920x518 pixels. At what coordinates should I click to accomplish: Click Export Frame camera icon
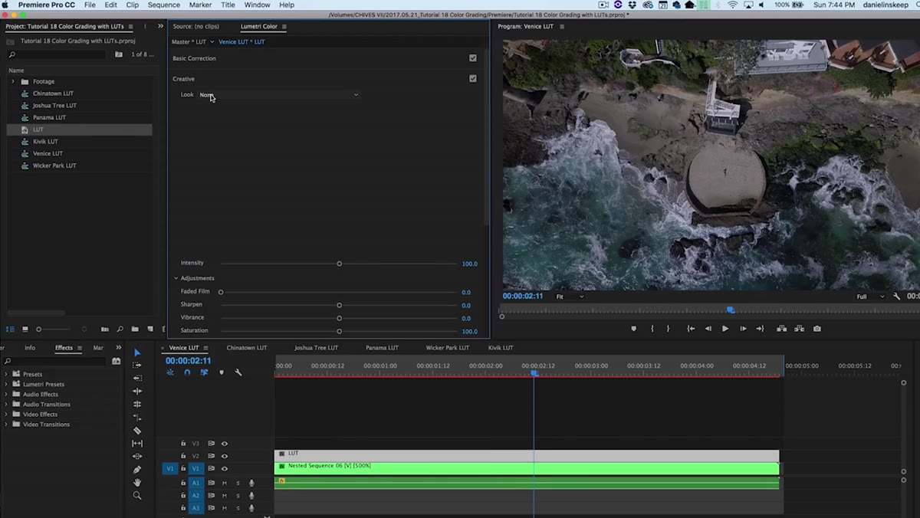click(x=817, y=329)
